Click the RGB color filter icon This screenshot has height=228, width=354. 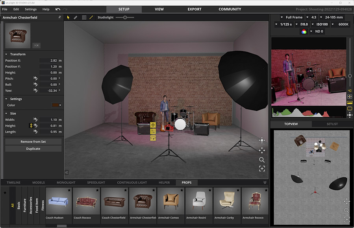pyautogui.click(x=304, y=31)
